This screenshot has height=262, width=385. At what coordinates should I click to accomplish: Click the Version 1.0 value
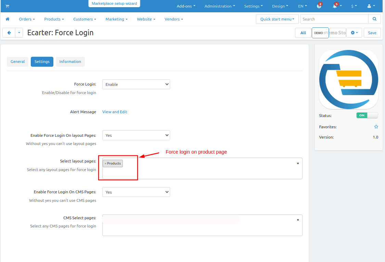point(375,137)
